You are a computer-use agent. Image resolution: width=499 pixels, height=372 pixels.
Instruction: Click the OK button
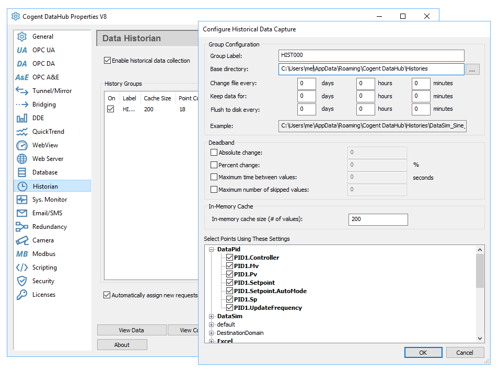point(423,353)
